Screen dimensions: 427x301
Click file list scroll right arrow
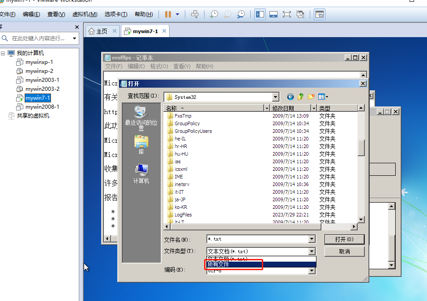354,226
